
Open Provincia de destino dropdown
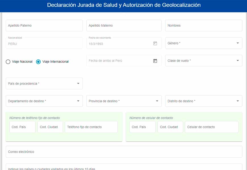pos(124,101)
